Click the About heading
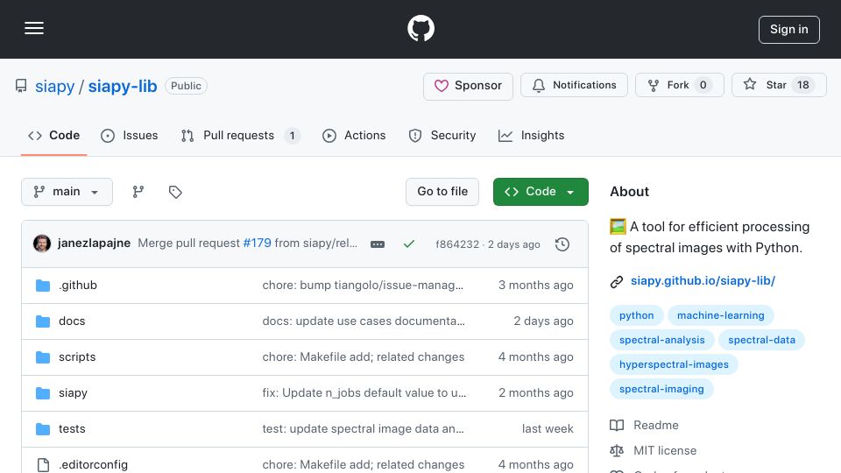 click(629, 192)
